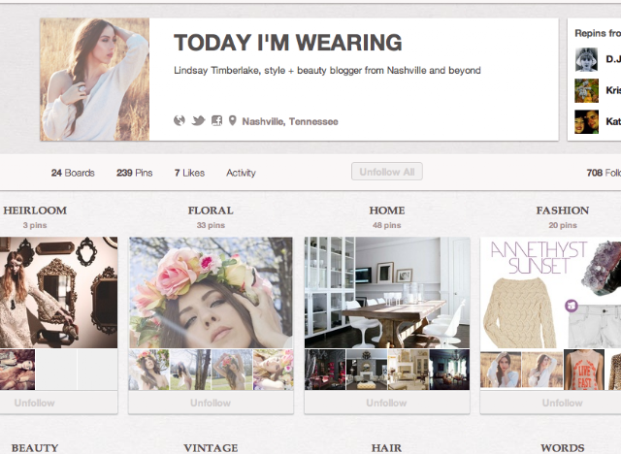Open the Facebook icon link
The width and height of the screenshot is (621, 454).
pyautogui.click(x=216, y=120)
